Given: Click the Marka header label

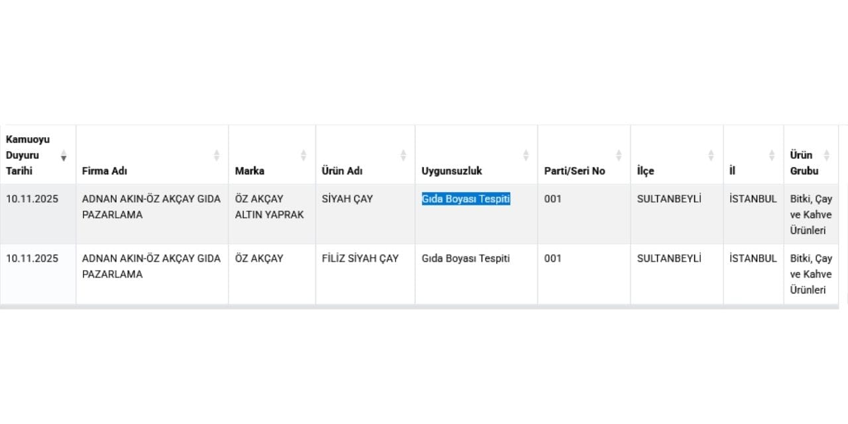Looking at the screenshot, I should (250, 171).
